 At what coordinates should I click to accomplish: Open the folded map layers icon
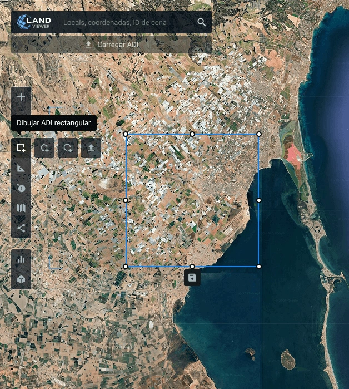[21, 208]
